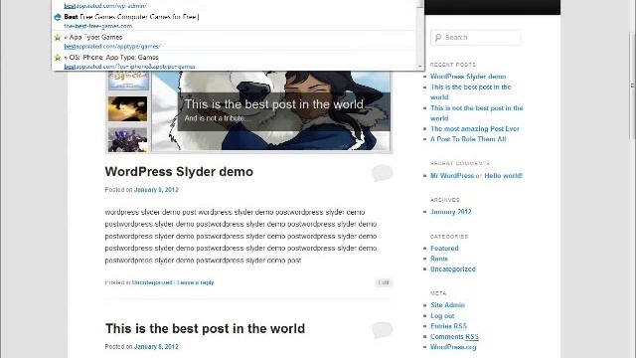Click the magnifier icon in the Search box
The width and height of the screenshot is (636, 358).
tap(438, 38)
